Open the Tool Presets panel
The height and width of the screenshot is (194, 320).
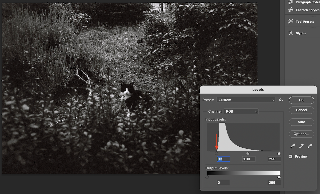point(301,22)
